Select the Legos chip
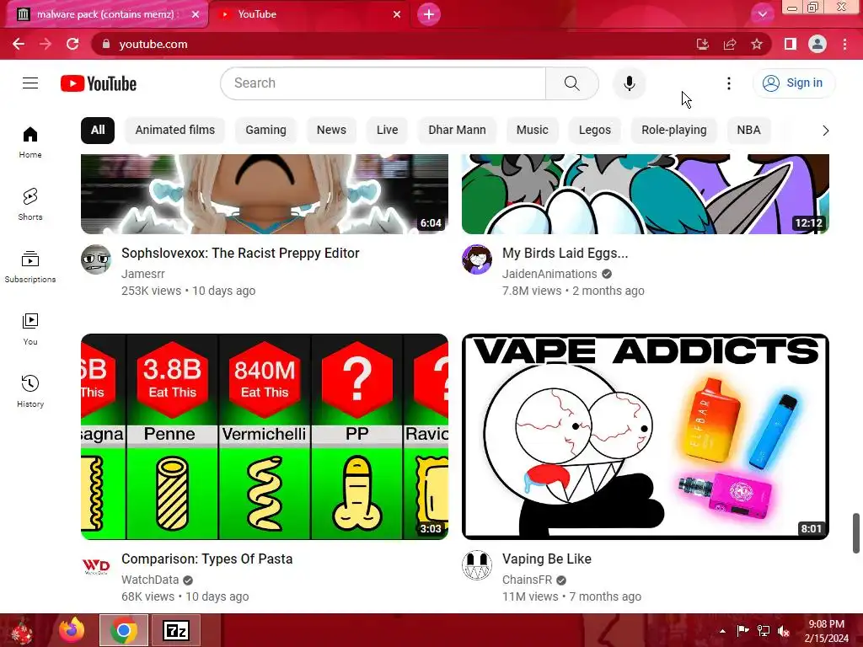863x647 pixels. click(595, 131)
